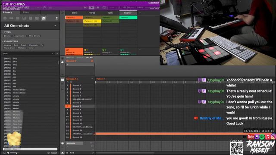This screenshot has width=276, height=155.
Task: Open the All One-shots product dropdown
Action: point(55,26)
